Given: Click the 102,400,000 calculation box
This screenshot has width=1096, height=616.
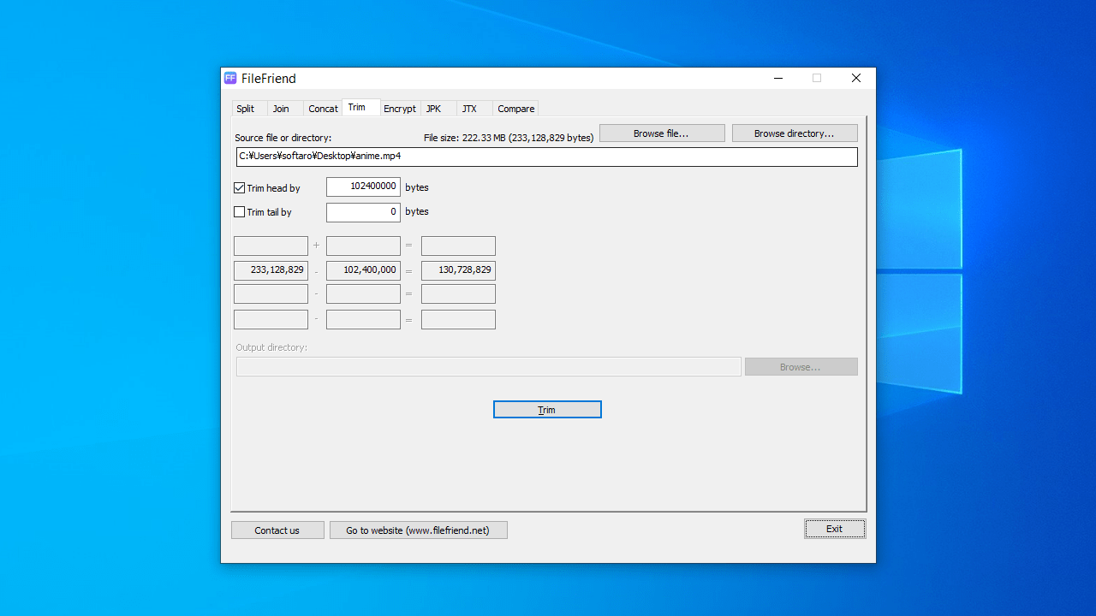Looking at the screenshot, I should [363, 270].
